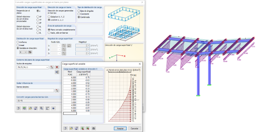
Task: Select Uniforme load distribution
Action: click(18, 42)
